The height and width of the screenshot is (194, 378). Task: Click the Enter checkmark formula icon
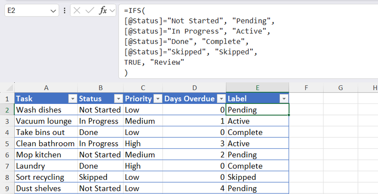(x=90, y=11)
